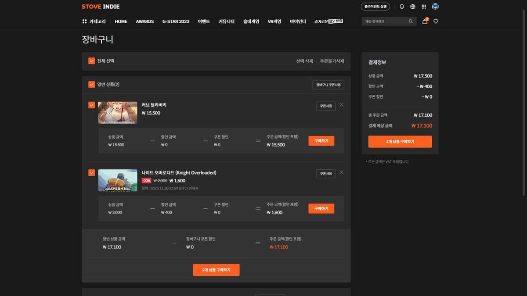Open the 슬기로운 데모생활 nav item

pos(328,21)
